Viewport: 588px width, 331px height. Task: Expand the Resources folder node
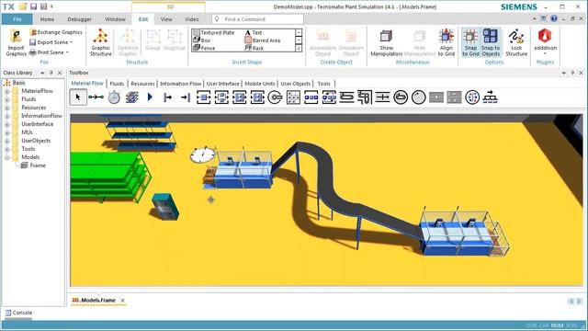click(6, 108)
